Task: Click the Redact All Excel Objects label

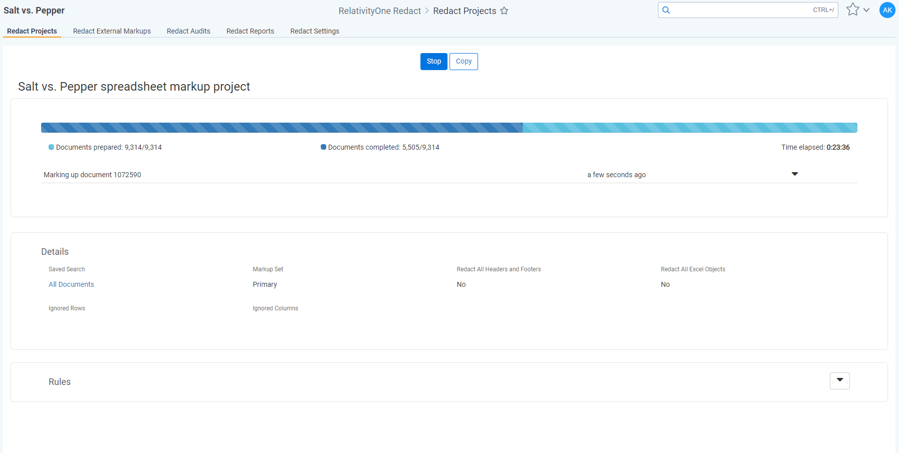Action: (x=693, y=269)
